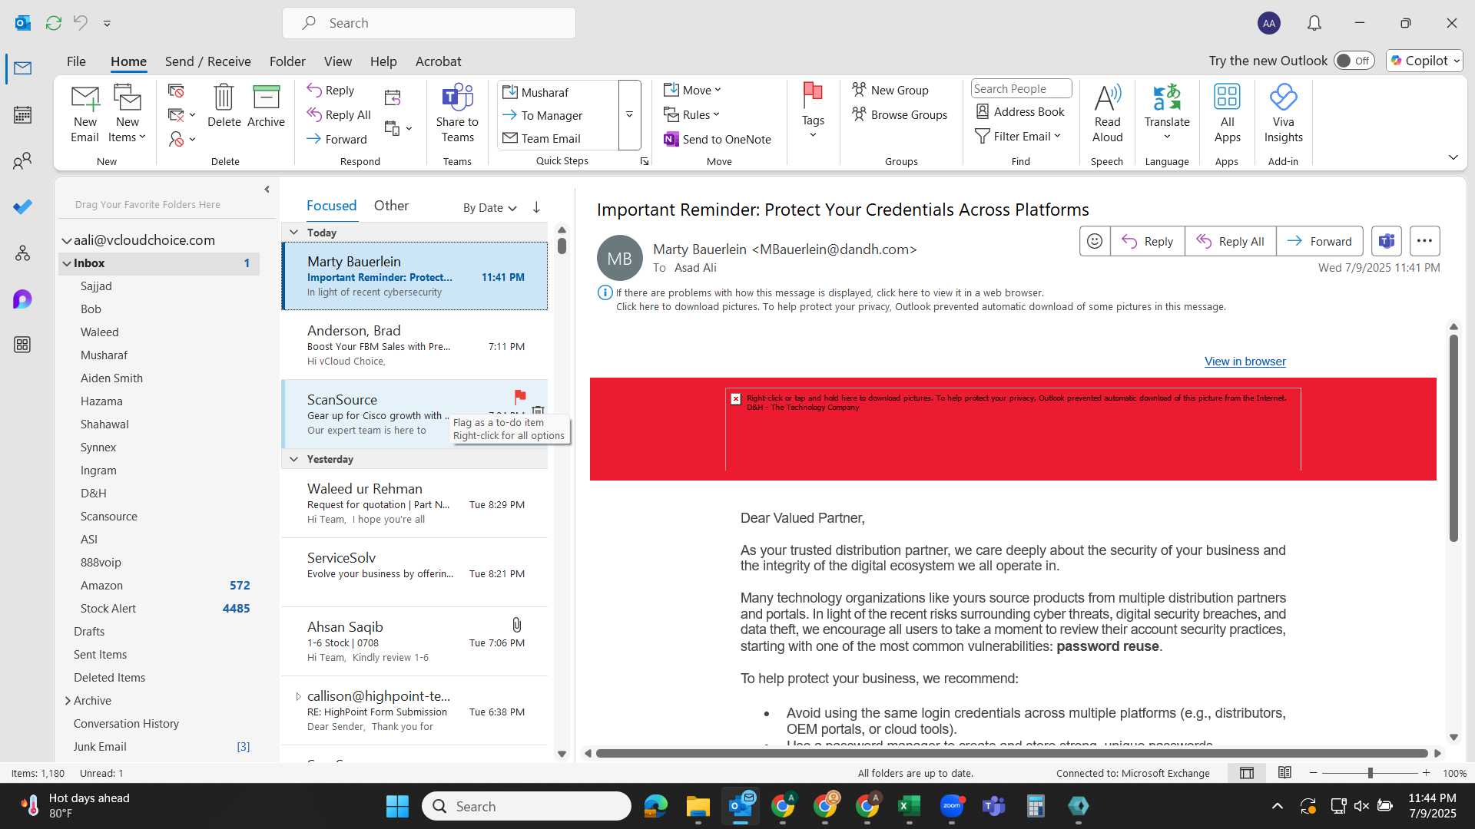Viewport: 1475px width, 829px height.
Task: Click the Ignore conversation icon
Action: click(x=176, y=91)
